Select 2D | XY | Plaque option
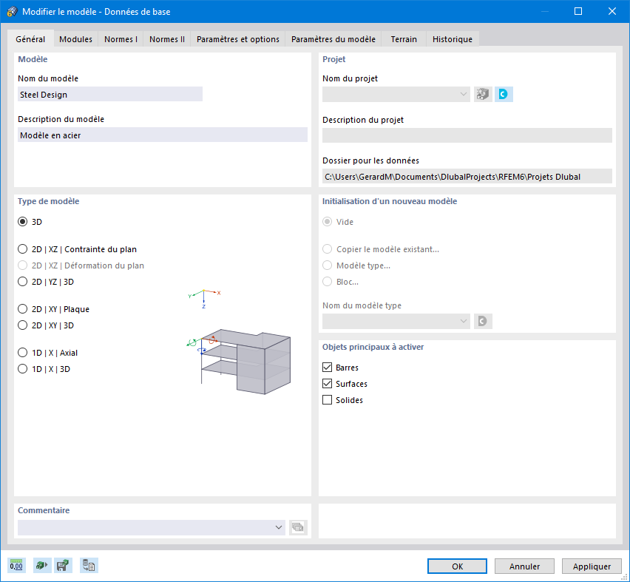The height and width of the screenshot is (582, 630). pos(22,309)
